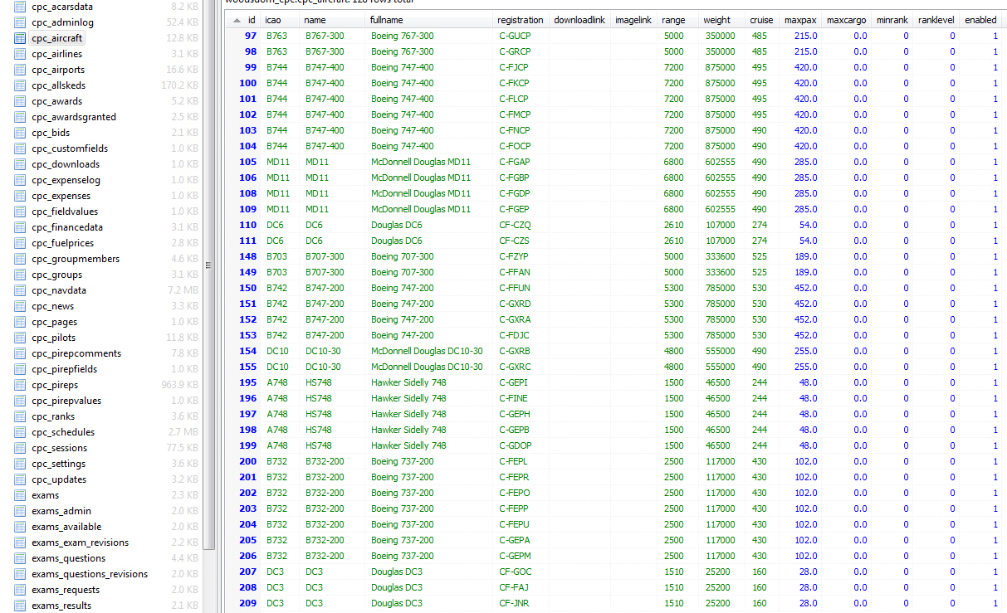Open the exams_questions table name
This screenshot has width=1007, height=613.
pyautogui.click(x=68, y=558)
